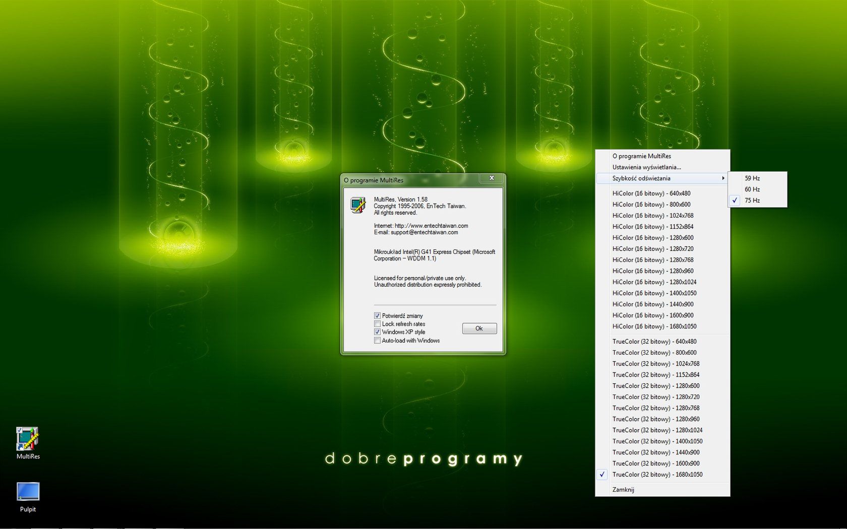Open Ustawienia wyświetlania menu entry

(x=662, y=167)
